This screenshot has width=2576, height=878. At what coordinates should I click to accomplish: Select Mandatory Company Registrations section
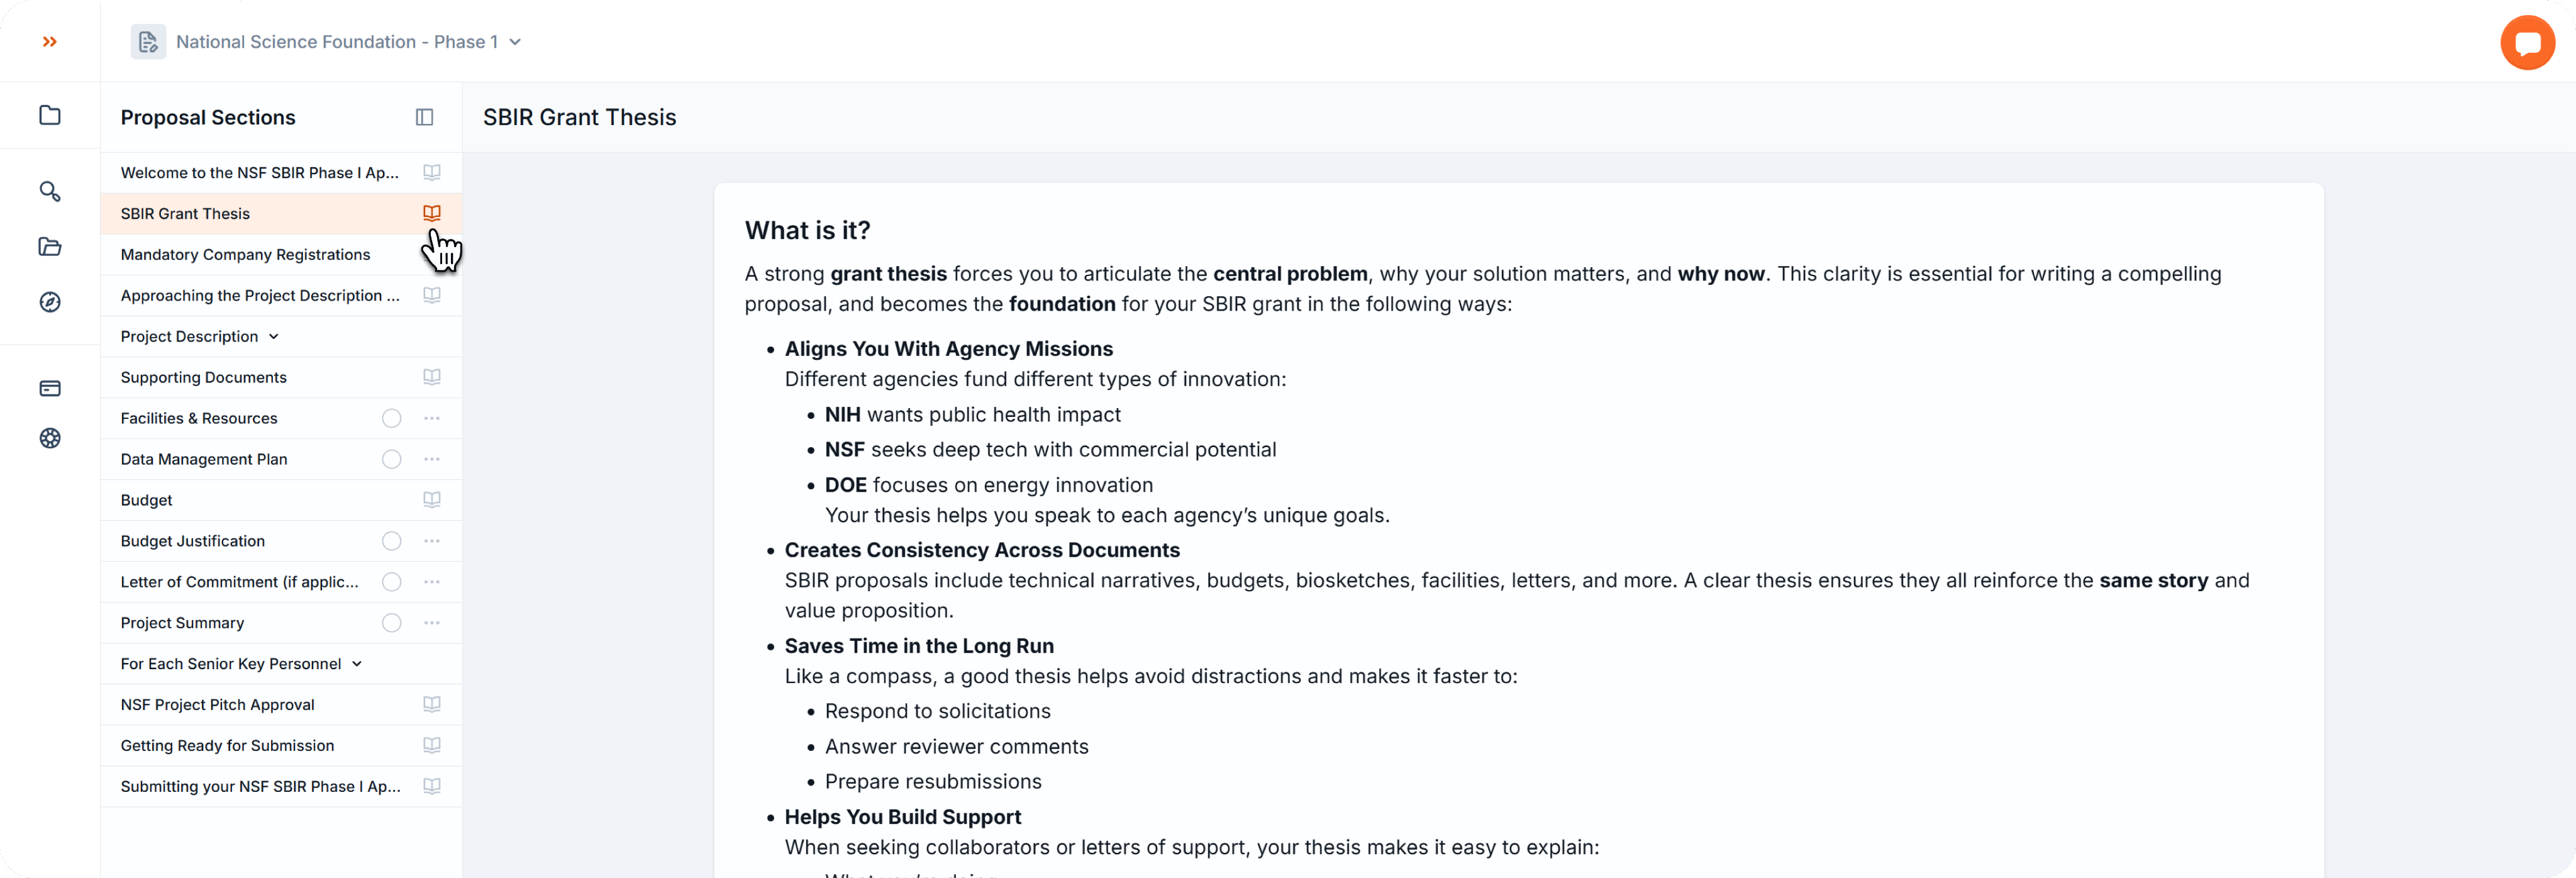coord(245,255)
